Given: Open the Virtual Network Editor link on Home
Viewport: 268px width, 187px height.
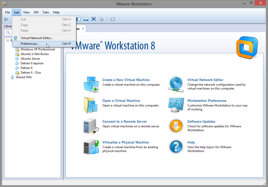Looking at the screenshot, I should pos(205,80).
